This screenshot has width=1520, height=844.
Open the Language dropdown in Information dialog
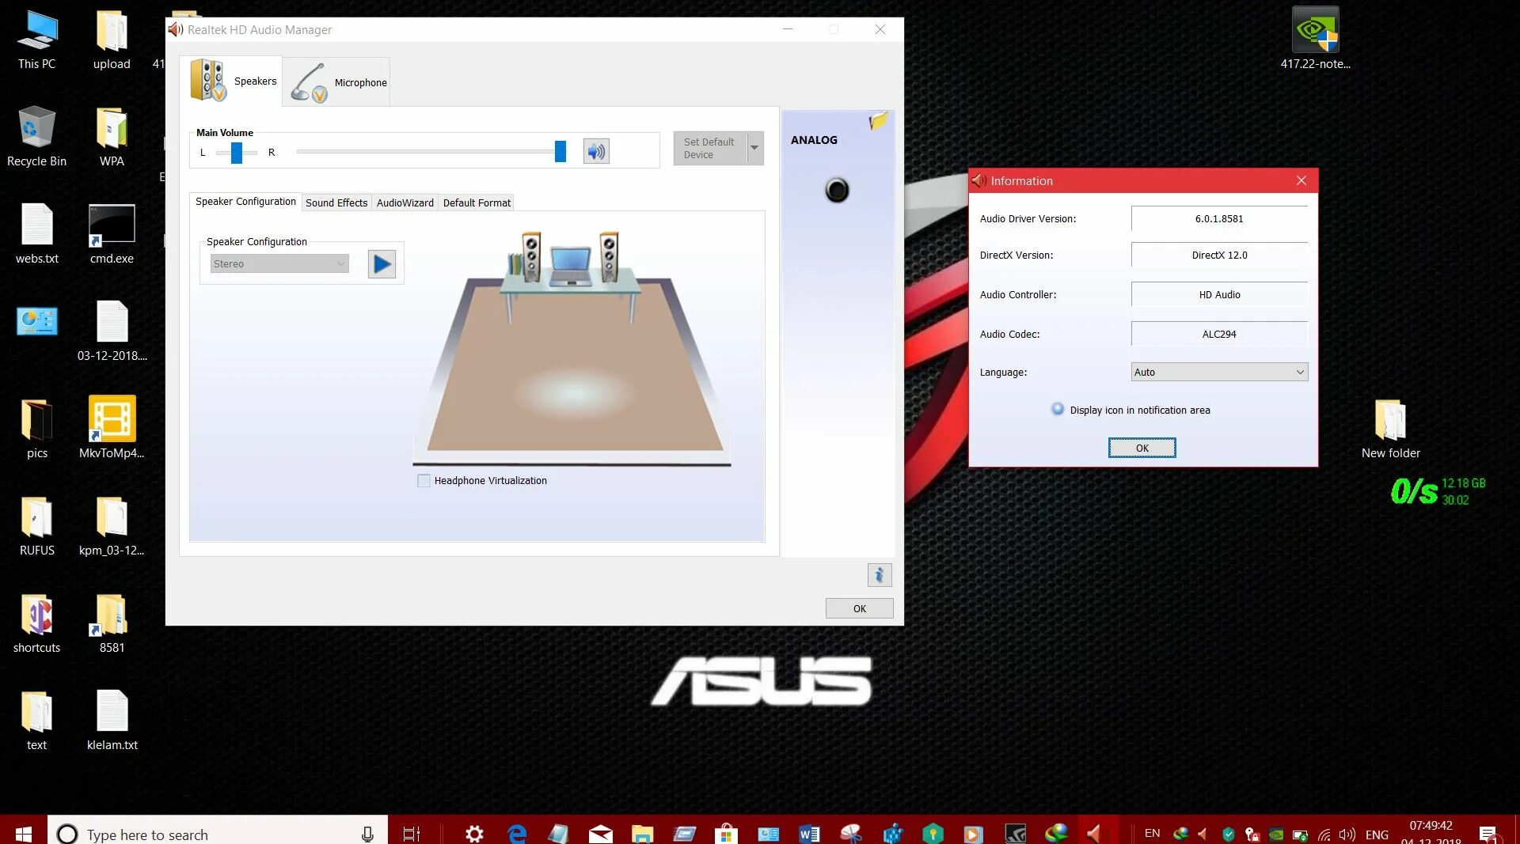[x=1219, y=372]
